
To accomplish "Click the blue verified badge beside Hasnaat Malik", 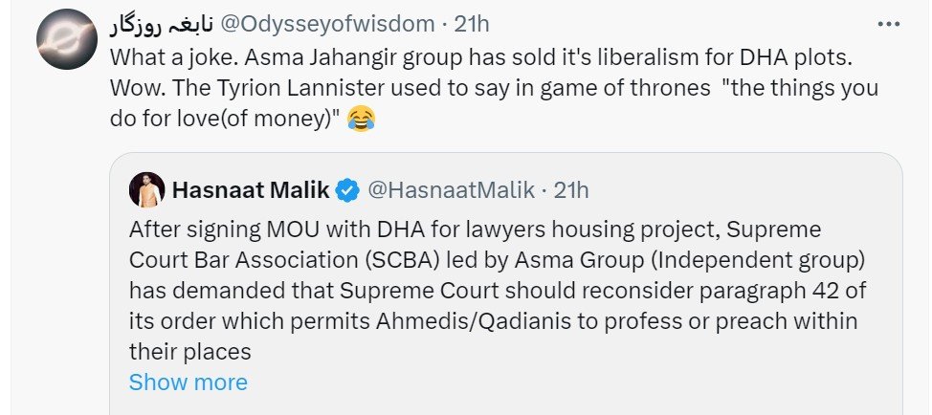I will click(346, 191).
